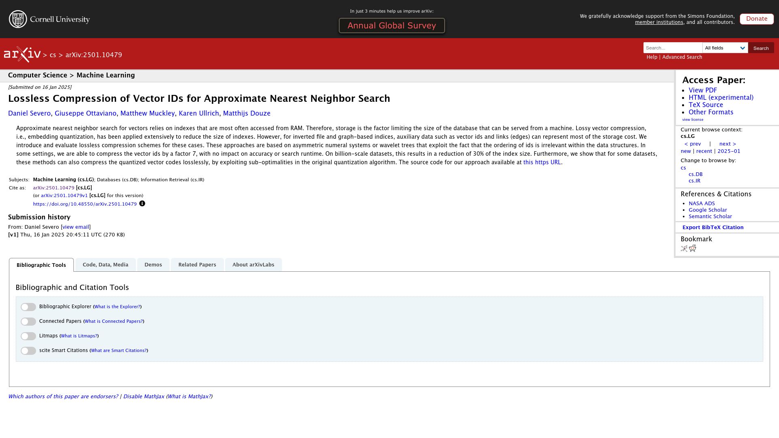Click the Donate button
The image size is (779, 438).
click(757, 19)
